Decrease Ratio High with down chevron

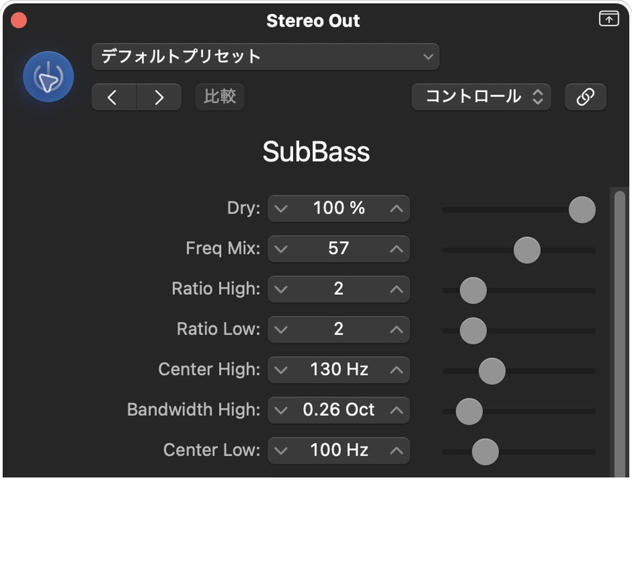tap(281, 289)
